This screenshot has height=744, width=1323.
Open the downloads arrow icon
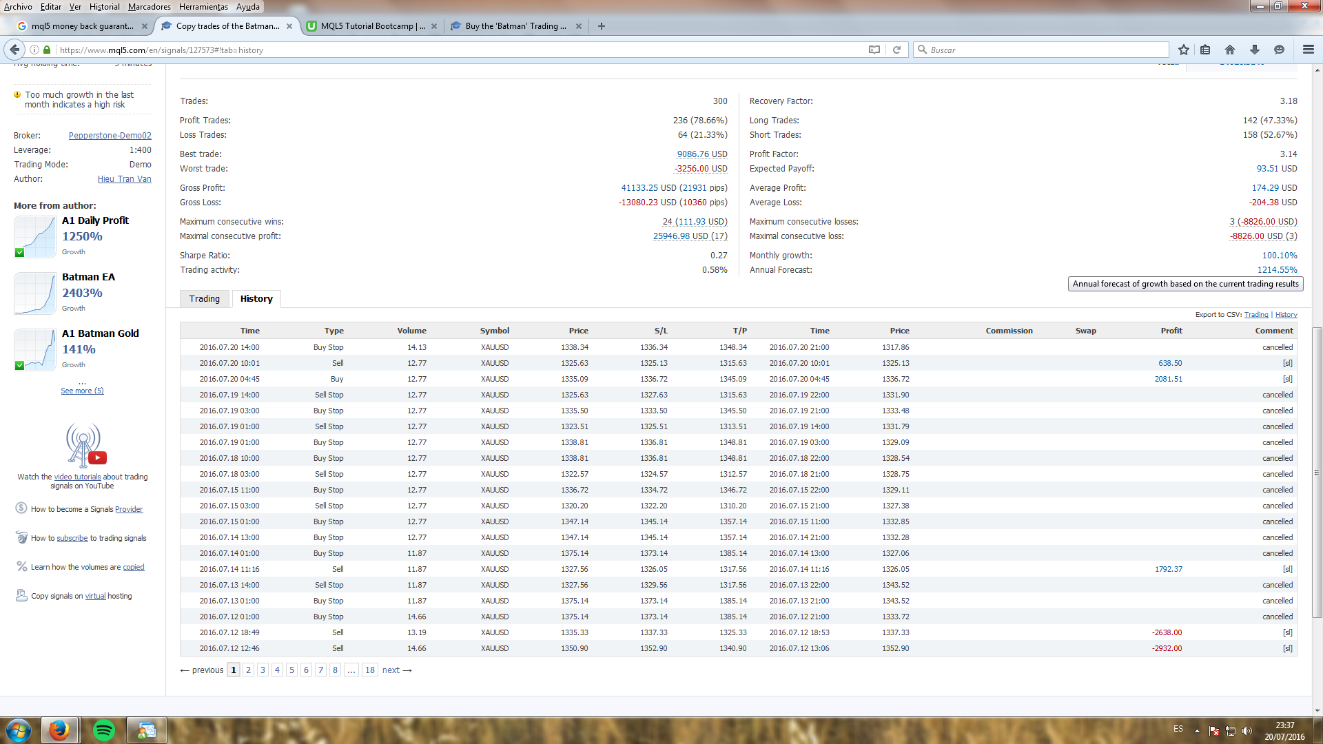click(1255, 50)
